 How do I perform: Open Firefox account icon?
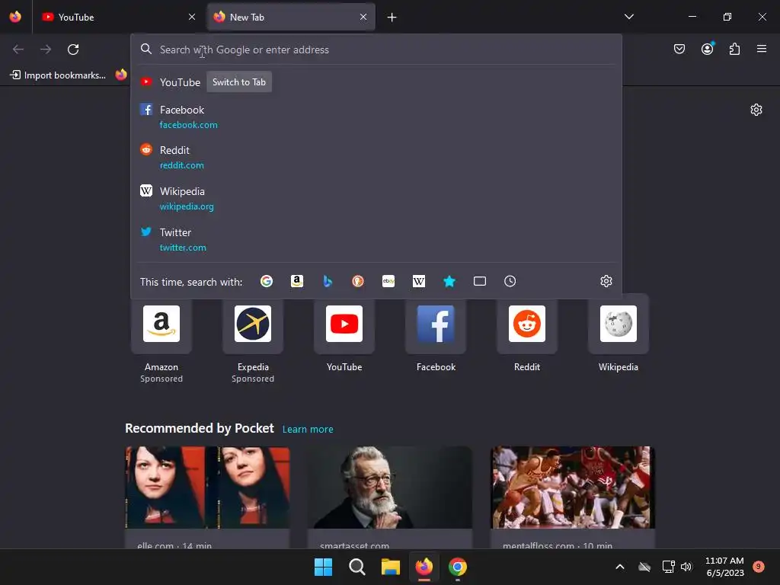[708, 49]
